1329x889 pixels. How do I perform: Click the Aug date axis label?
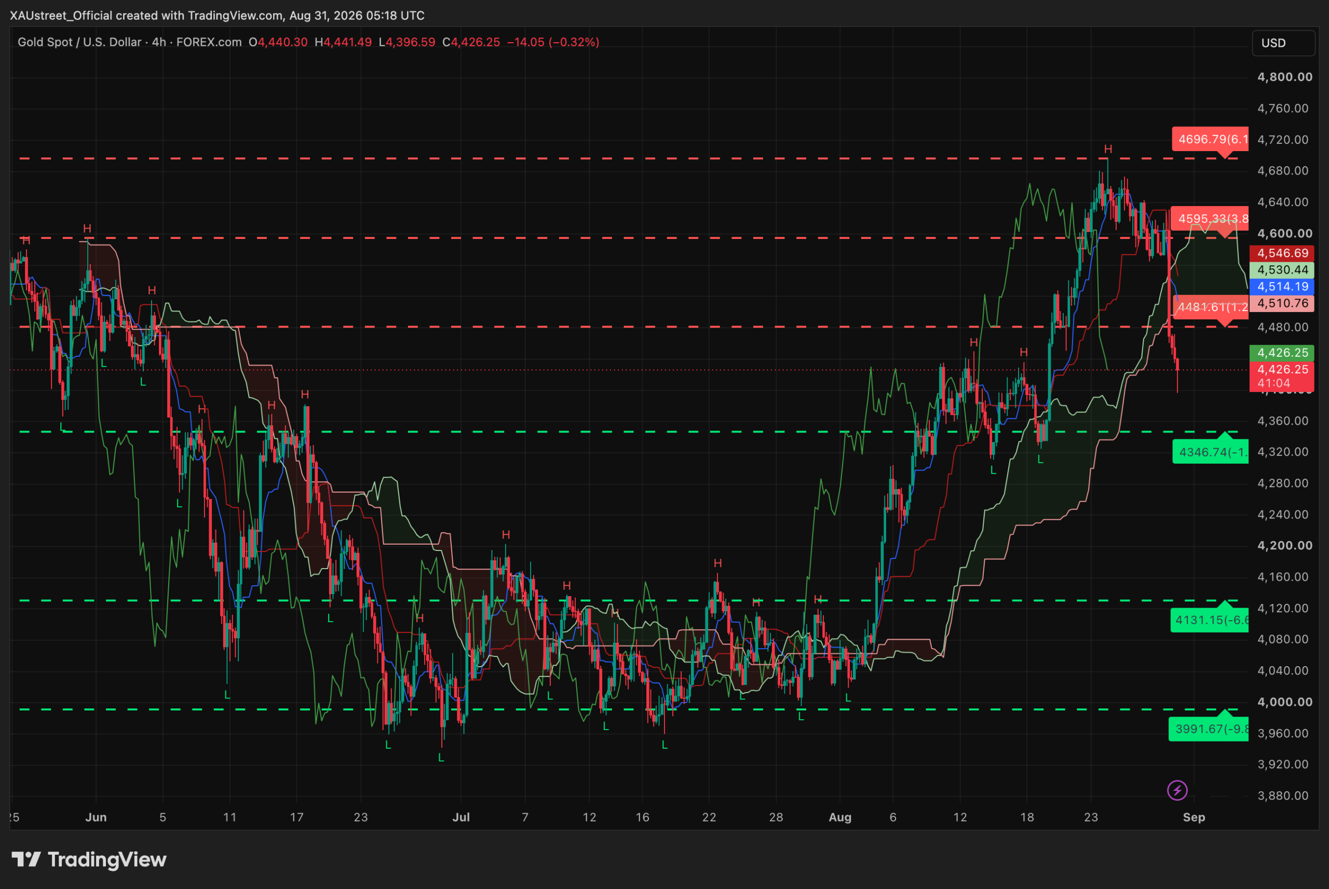(x=840, y=817)
